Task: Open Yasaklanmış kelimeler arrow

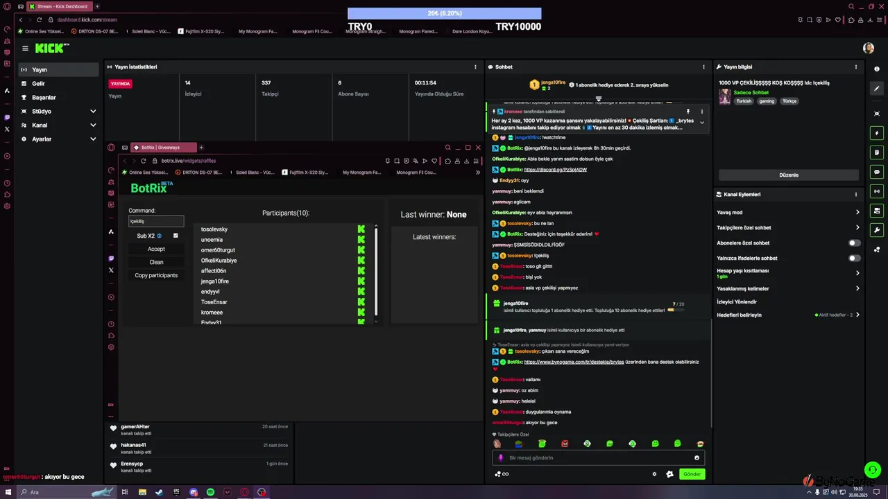Action: click(x=857, y=288)
